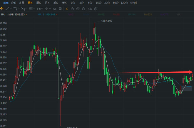Image resolution: width=194 pixels, height=128 pixels.
Task: Toggle the dimmed MA144 indicator
Action: point(132,15)
